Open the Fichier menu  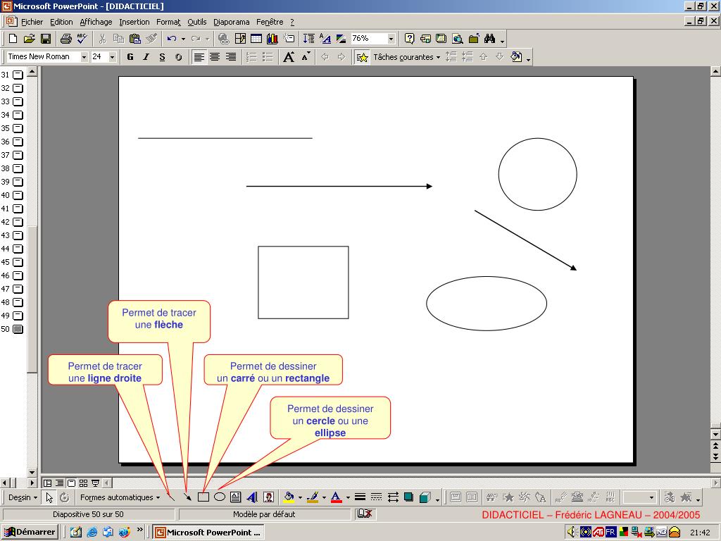32,22
